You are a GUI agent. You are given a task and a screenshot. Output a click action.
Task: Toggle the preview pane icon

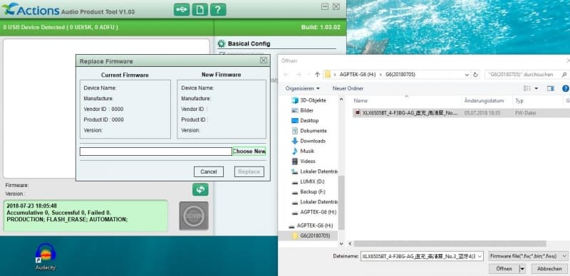(x=550, y=88)
